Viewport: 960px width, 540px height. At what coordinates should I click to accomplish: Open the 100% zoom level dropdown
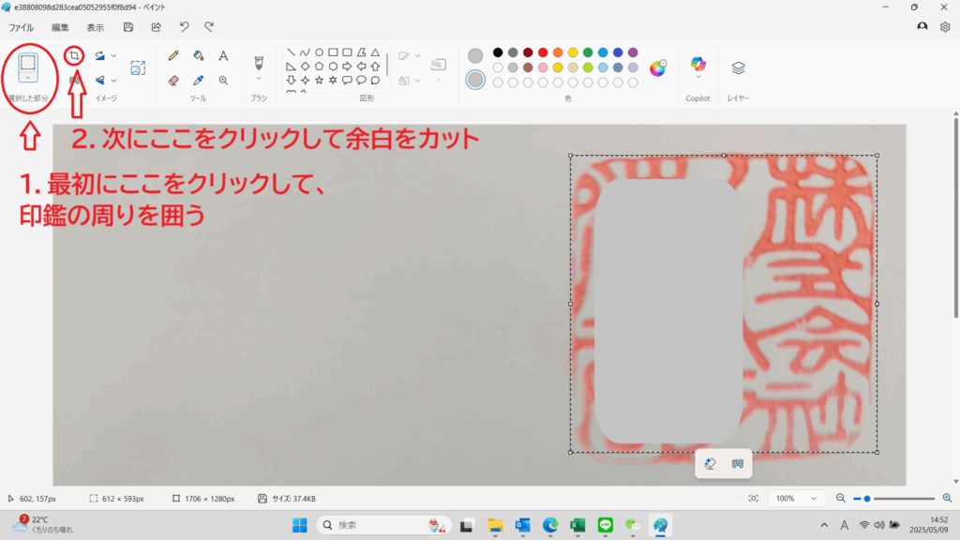pyautogui.click(x=794, y=499)
